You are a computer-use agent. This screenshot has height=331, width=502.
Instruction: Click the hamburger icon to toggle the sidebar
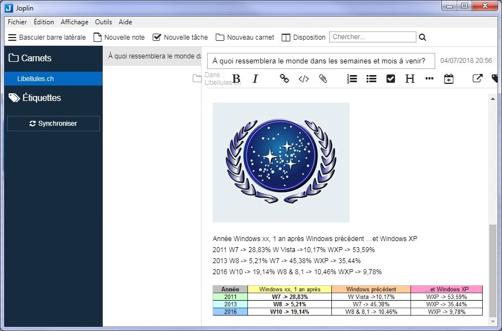[12, 38]
